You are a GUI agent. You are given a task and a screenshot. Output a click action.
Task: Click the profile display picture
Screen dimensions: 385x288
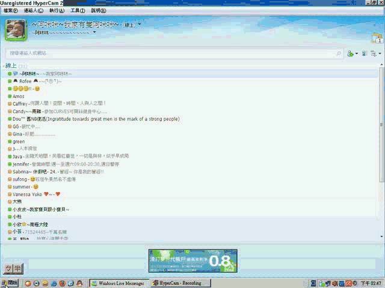[x=16, y=30]
